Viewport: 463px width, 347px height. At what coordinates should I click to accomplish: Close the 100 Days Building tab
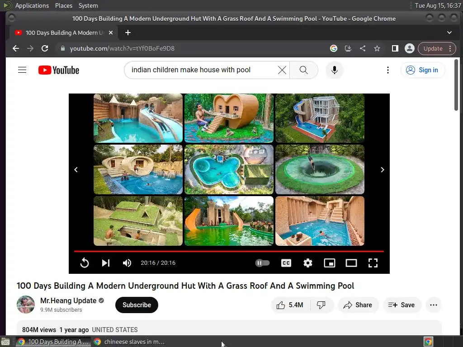[x=111, y=33]
